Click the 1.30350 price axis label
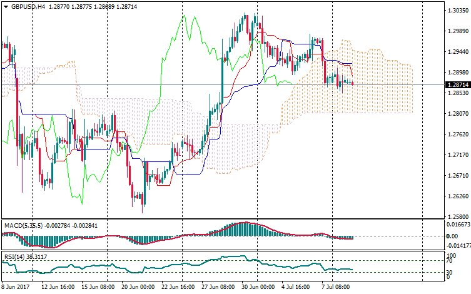 455,11
